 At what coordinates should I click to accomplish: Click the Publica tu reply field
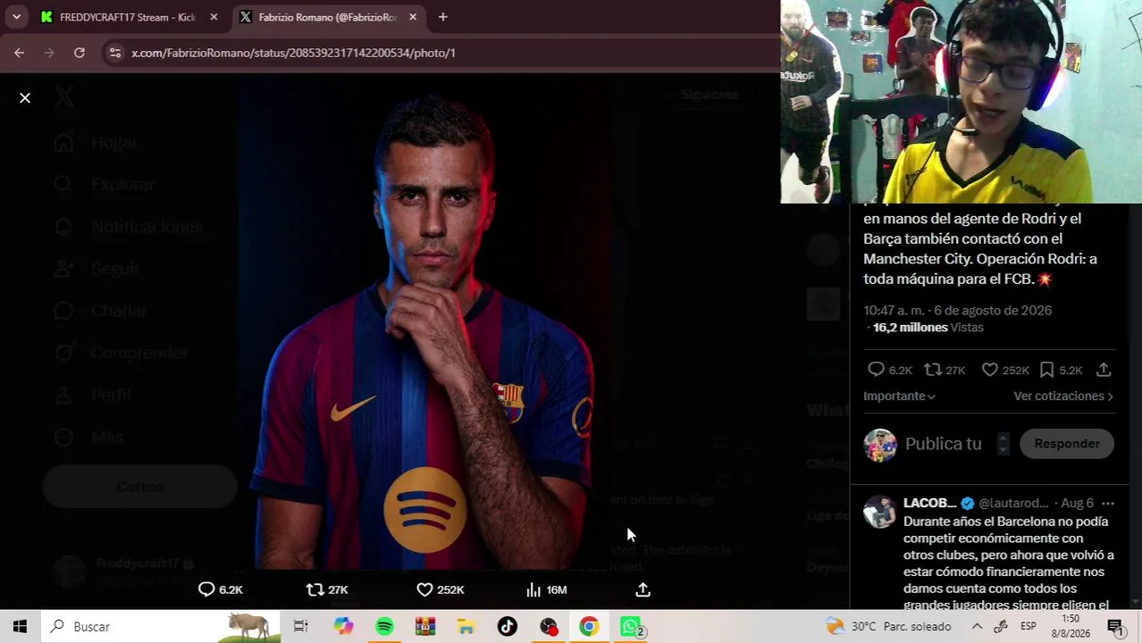943,444
